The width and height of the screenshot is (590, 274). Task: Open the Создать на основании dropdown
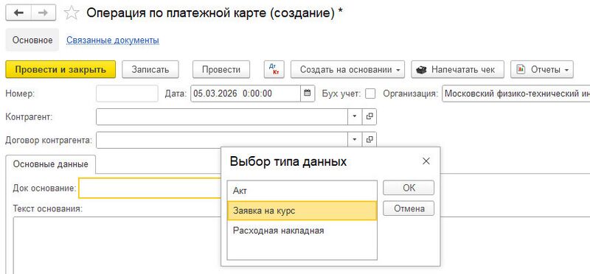(347, 69)
